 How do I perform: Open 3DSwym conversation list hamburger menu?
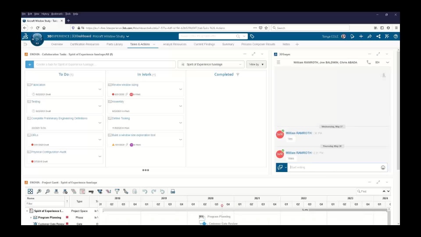(278, 62)
